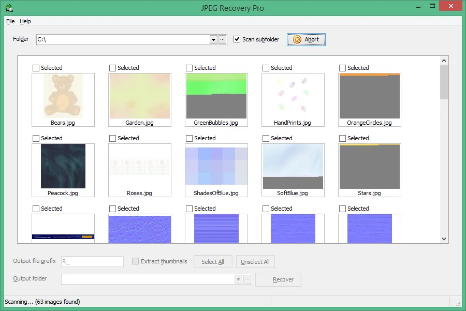Click scrollbar down arrow in image list
This screenshot has width=466, height=311.
[x=444, y=239]
